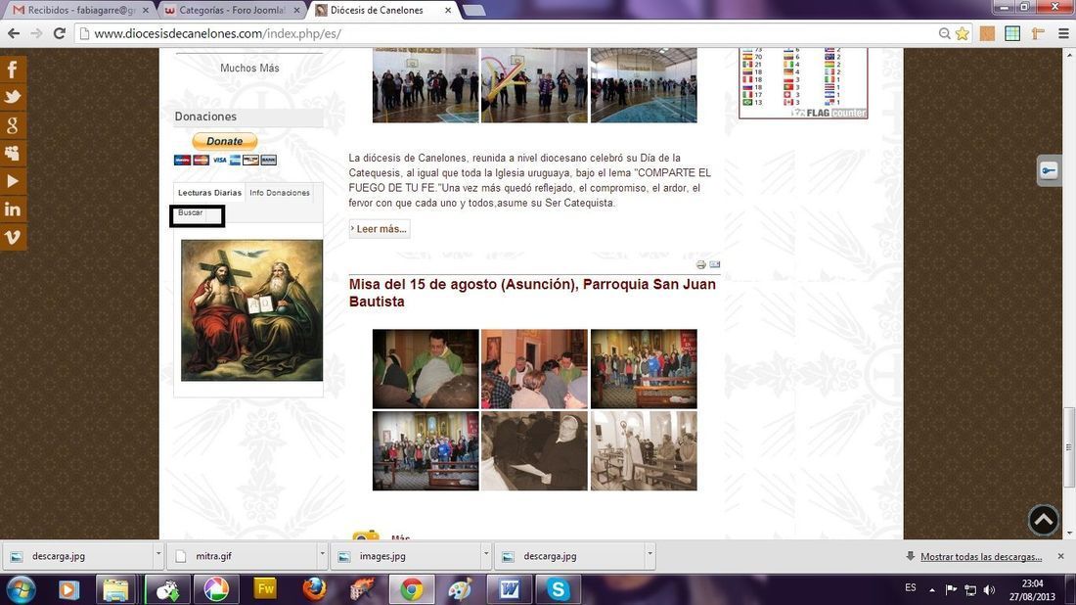
Task: Click the print icon above the article title
Action: pyautogui.click(x=700, y=264)
